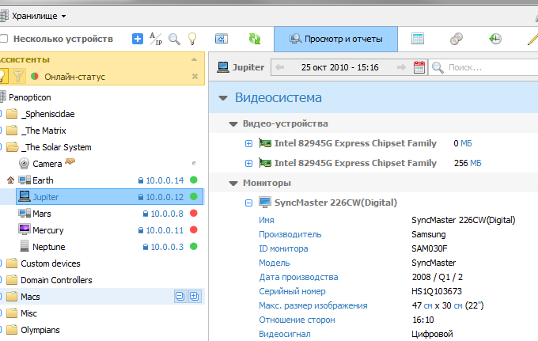Image resolution: width=538 pixels, height=341 pixels.
Task: Select the Онлайн-статус assistant
Action: click(75, 77)
